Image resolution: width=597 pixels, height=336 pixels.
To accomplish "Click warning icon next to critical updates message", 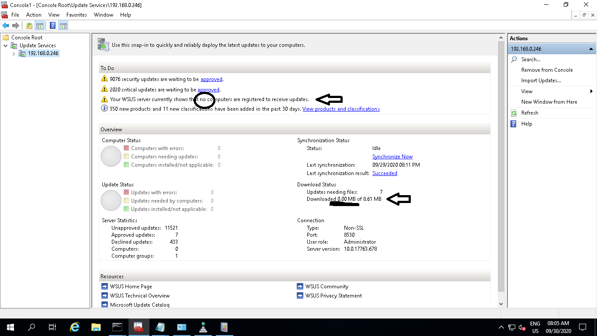I will pyautogui.click(x=104, y=89).
